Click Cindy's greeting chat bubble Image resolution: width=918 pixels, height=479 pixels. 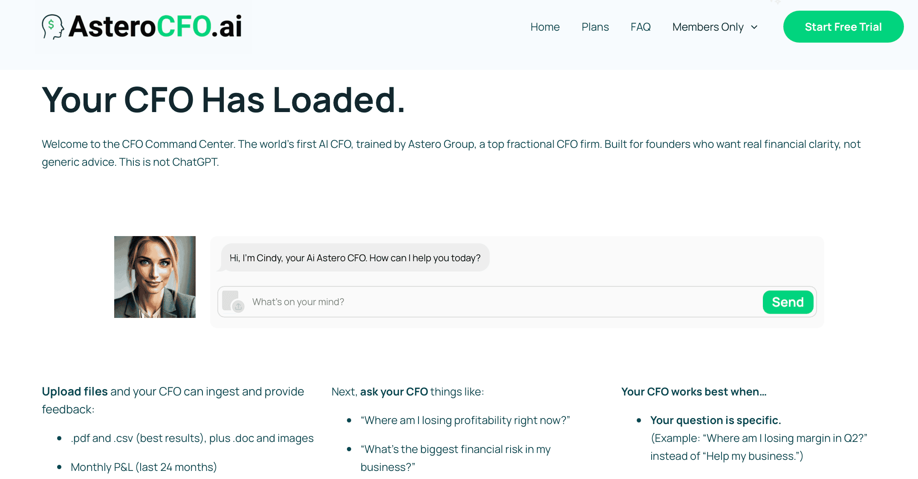click(x=355, y=258)
